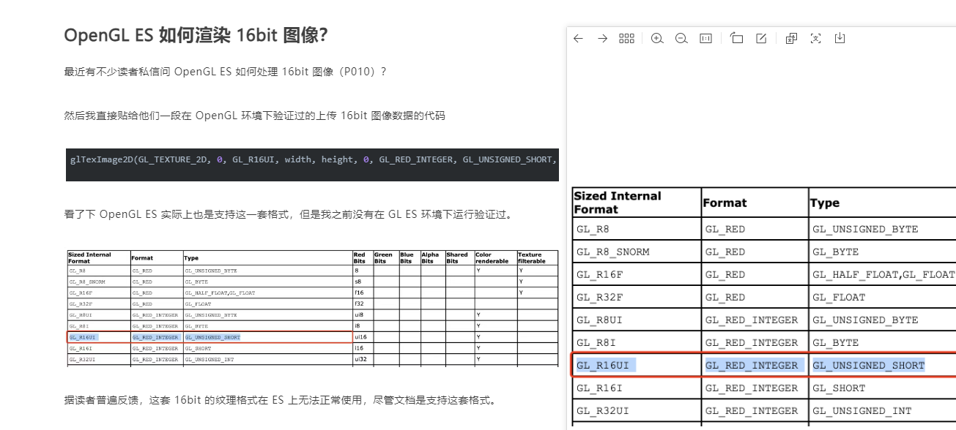Rotate the image in viewer
Screen dimensions: 956x430
click(737, 39)
